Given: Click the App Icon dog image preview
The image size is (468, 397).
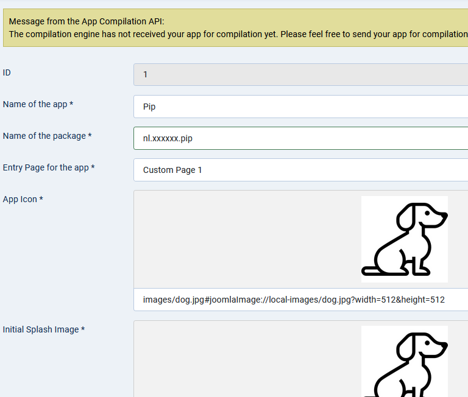Looking at the screenshot, I should coord(405,239).
